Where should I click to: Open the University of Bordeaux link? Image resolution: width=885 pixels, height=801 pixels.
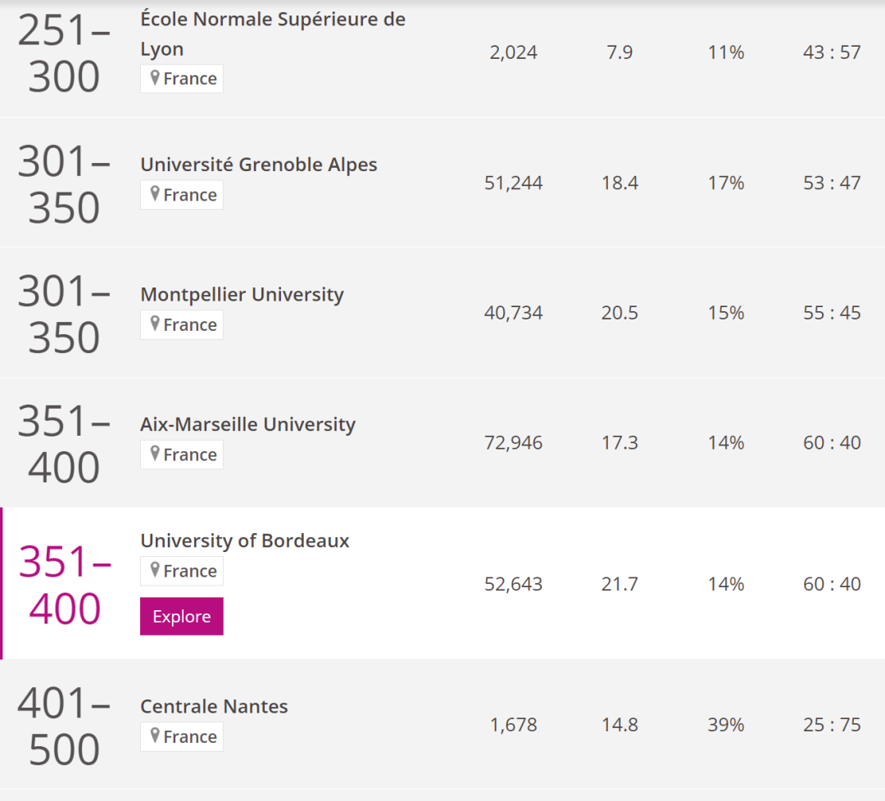(245, 541)
